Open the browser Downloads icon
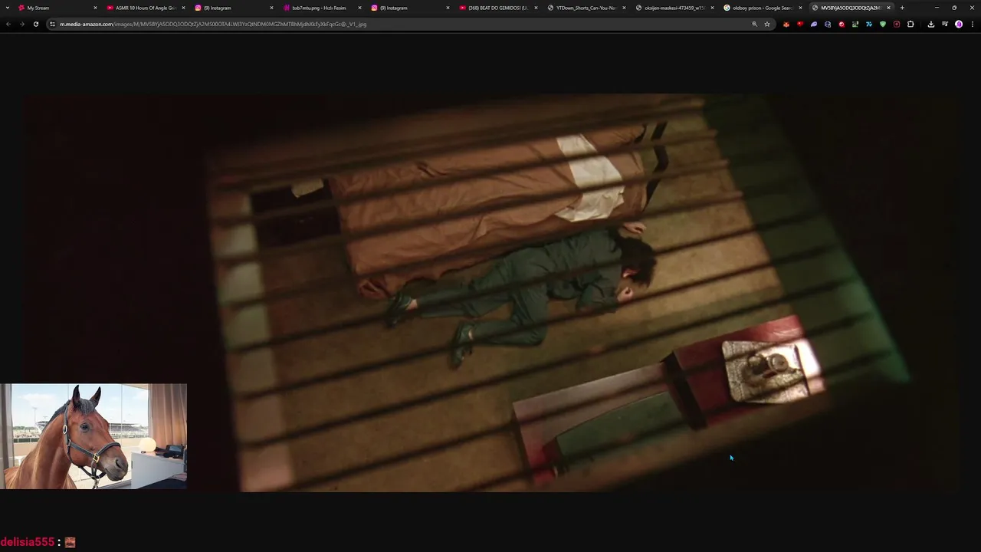The height and width of the screenshot is (552, 981). 931,24
